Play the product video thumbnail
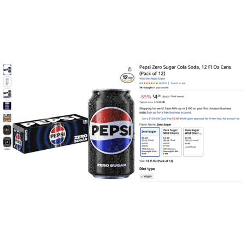This screenshot has width=246, height=246. coord(7,142)
